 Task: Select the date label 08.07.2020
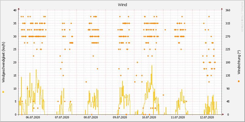point(91,117)
